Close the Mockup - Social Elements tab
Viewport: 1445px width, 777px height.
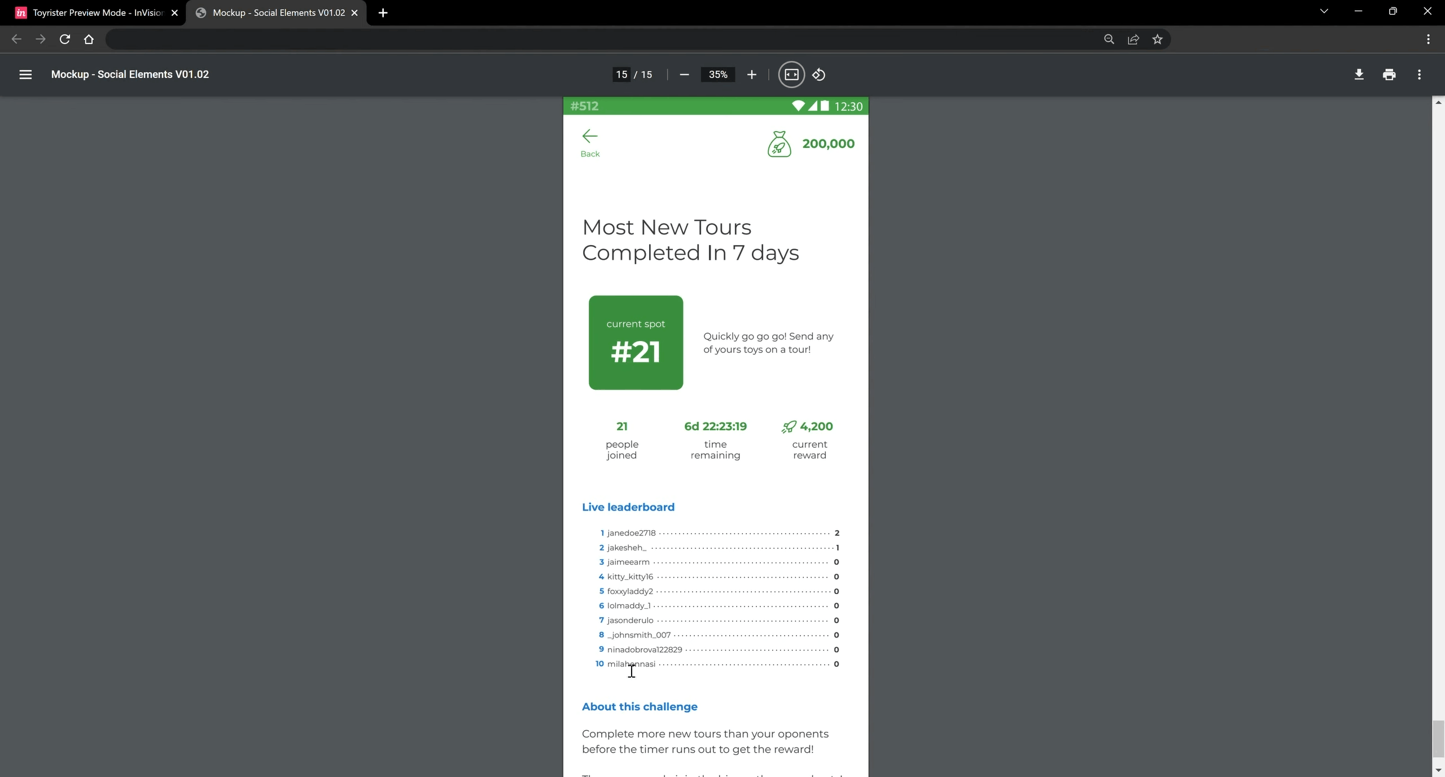click(x=354, y=12)
